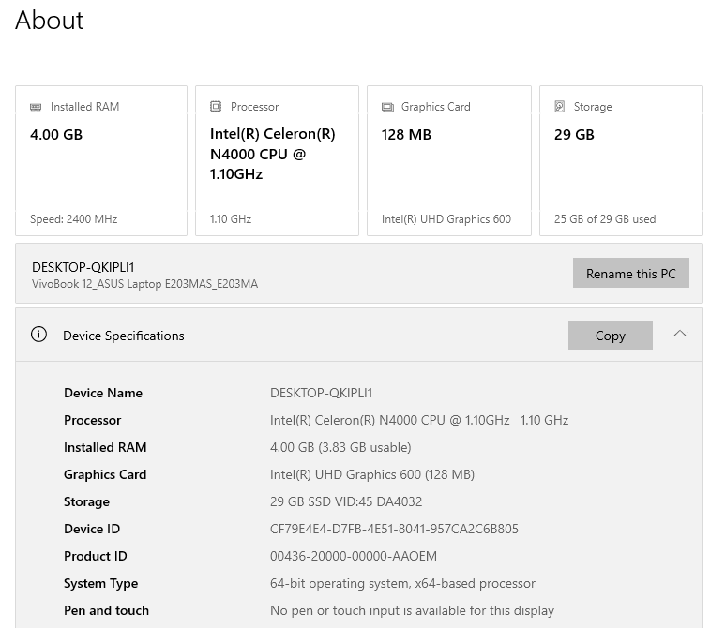Image resolution: width=710 pixels, height=628 pixels.
Task: Click the 128 MB value in Graphics card
Action: coord(406,134)
